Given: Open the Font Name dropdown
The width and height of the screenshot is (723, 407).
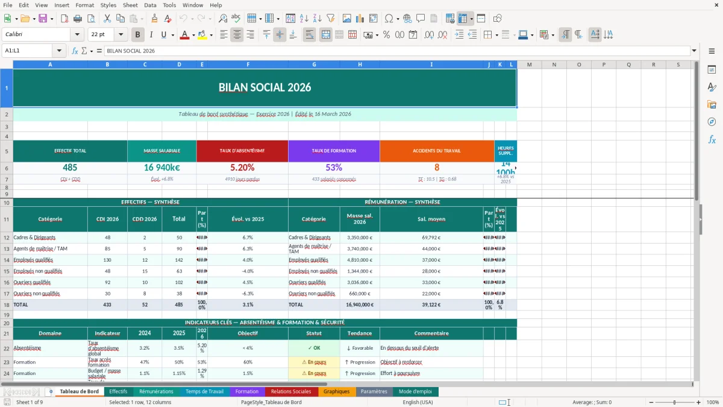Looking at the screenshot, I should tap(77, 35).
